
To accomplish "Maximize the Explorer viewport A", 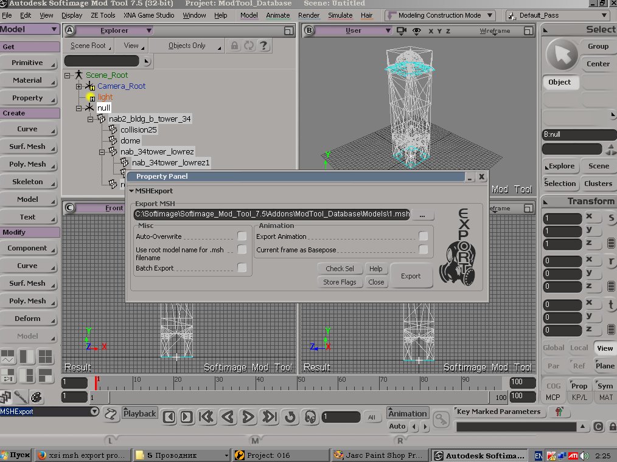I will tap(289, 30).
